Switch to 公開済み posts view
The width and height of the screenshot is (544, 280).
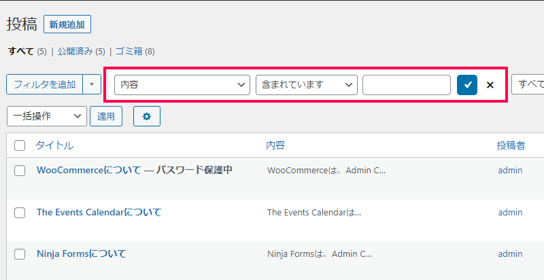pyautogui.click(x=75, y=51)
